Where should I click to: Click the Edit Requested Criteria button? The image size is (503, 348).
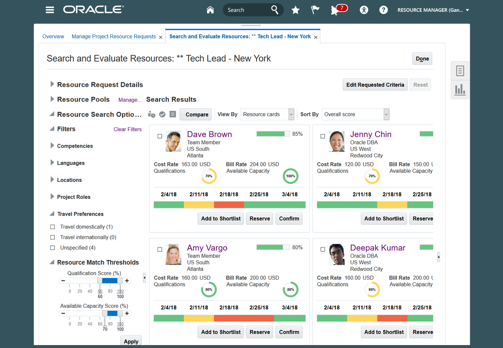tap(375, 85)
